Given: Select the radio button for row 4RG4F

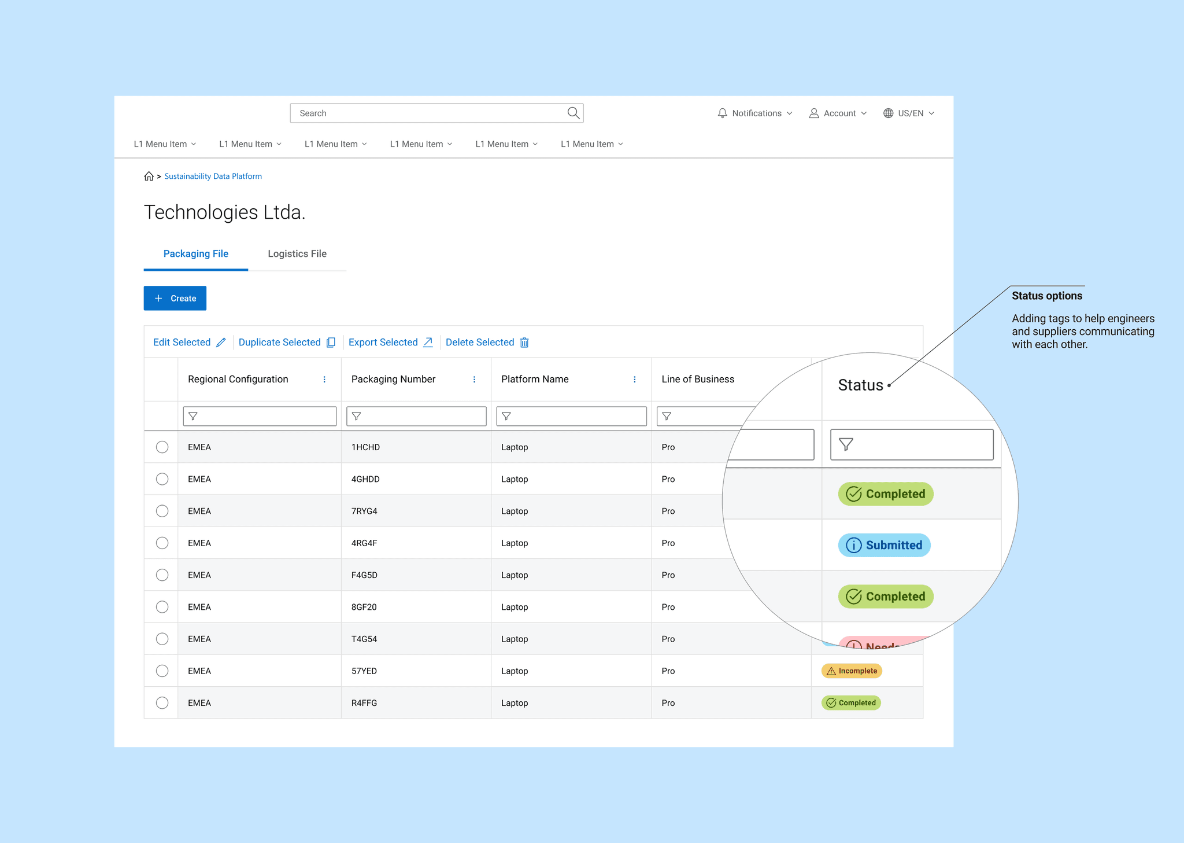Looking at the screenshot, I should point(162,543).
